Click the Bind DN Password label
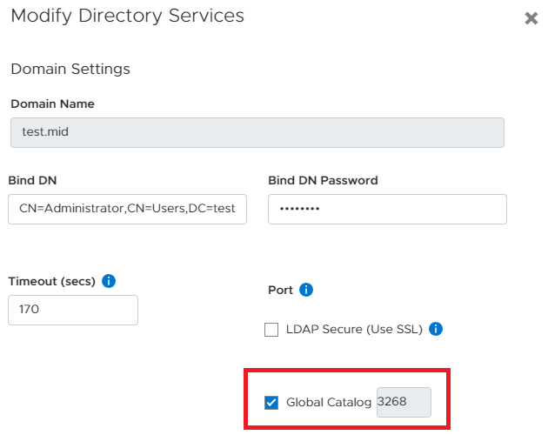 (323, 181)
